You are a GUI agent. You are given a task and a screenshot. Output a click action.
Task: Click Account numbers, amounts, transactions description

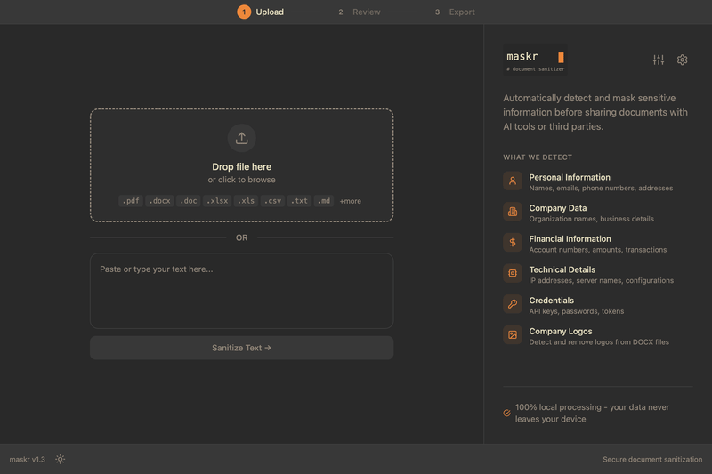click(x=597, y=250)
